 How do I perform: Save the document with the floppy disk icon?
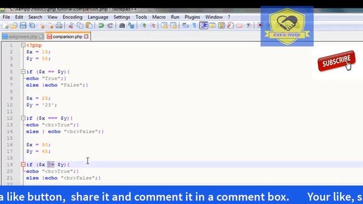tap(23, 25)
